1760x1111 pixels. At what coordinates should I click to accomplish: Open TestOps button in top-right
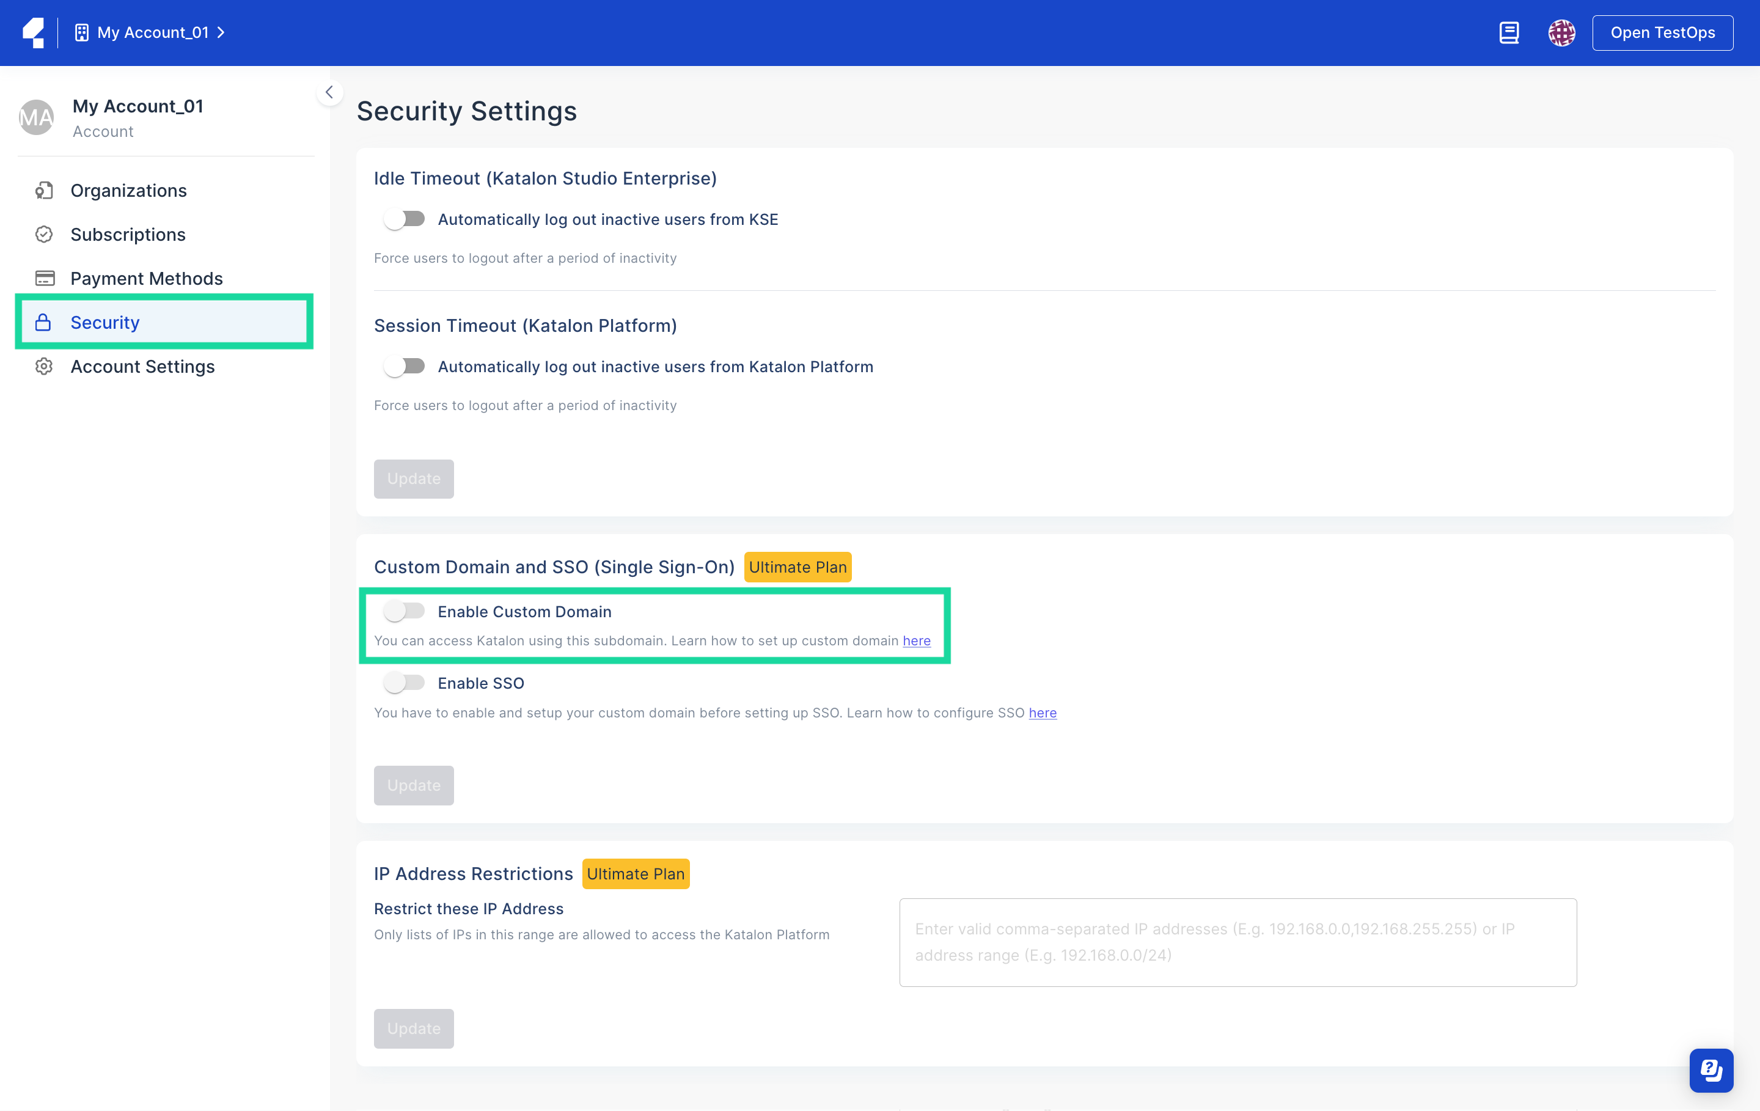1663,32
